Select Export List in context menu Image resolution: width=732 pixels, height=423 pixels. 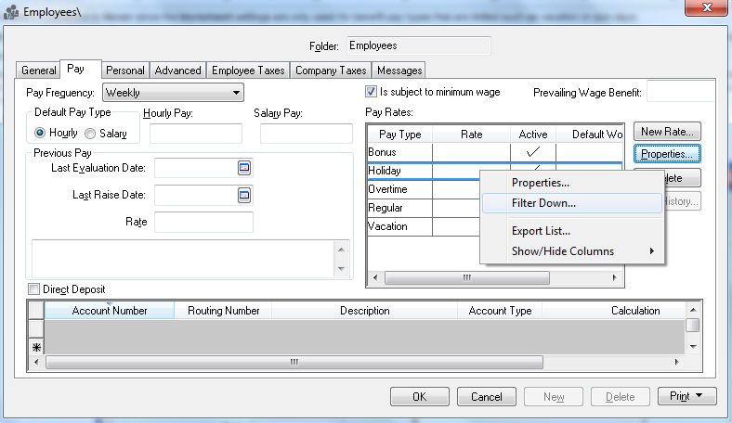click(x=541, y=231)
